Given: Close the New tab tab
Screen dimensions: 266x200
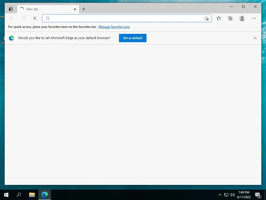Looking at the screenshot, I should tap(75, 9).
